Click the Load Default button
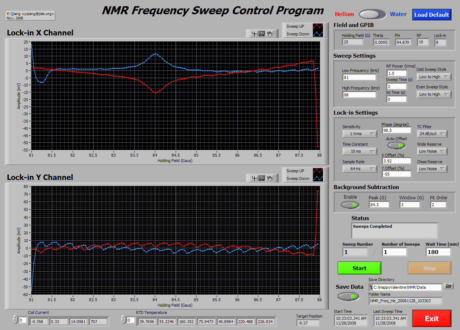Screen dimensions: 460x330 (x=432, y=15)
